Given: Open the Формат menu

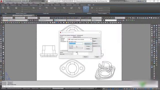Looking at the screenshot, I should (x=25, y=3).
